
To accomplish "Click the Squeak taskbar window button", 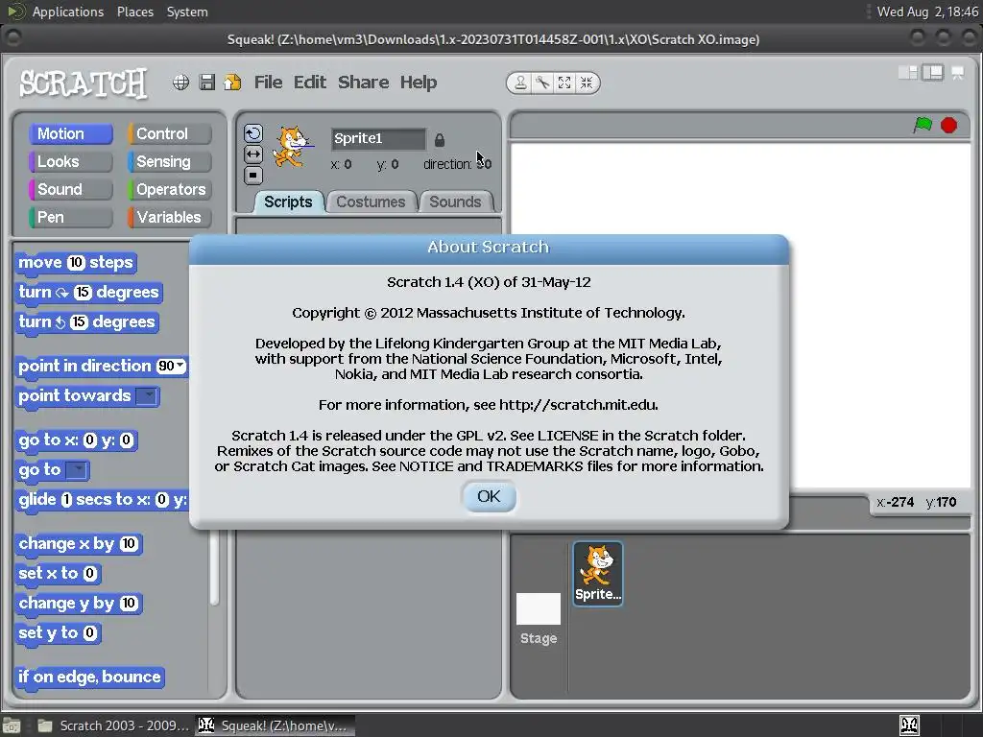I will [275, 725].
